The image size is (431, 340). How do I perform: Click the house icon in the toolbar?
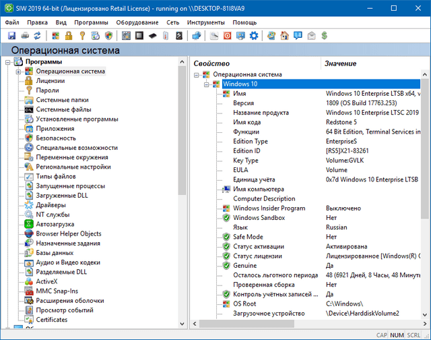(284, 35)
